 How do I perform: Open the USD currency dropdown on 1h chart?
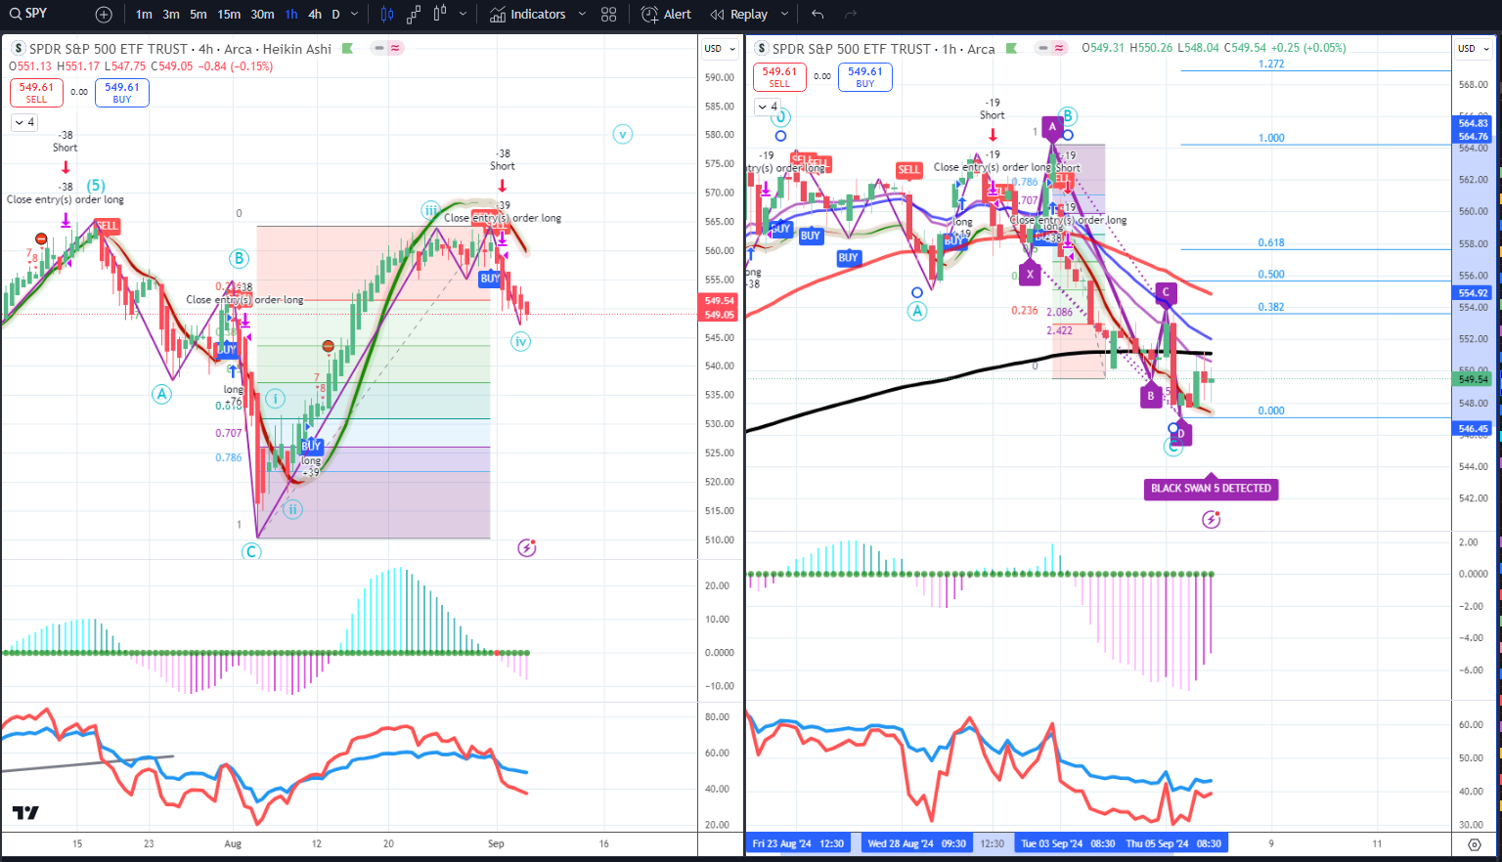click(x=1474, y=49)
